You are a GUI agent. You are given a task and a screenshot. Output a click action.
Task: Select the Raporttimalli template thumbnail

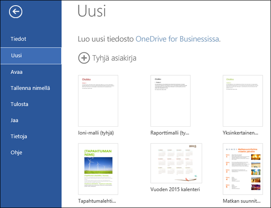coord(171,101)
